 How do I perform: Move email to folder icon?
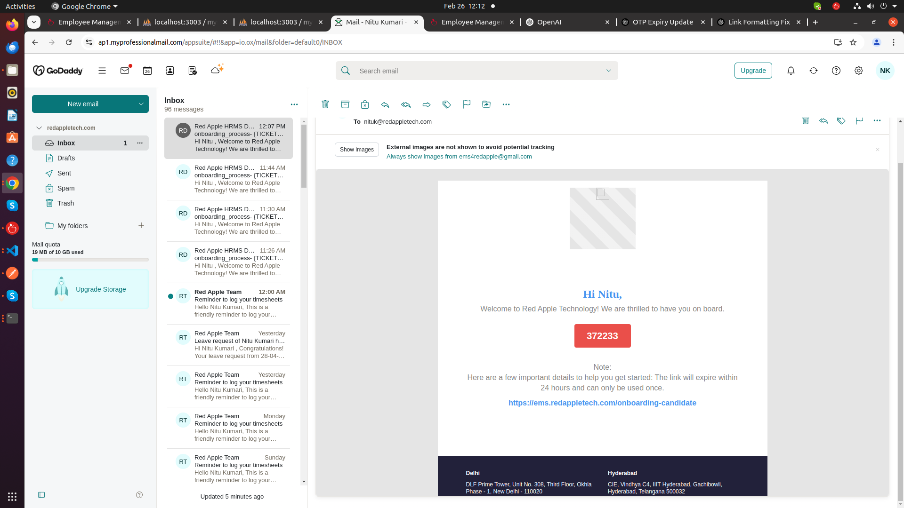tap(486, 104)
